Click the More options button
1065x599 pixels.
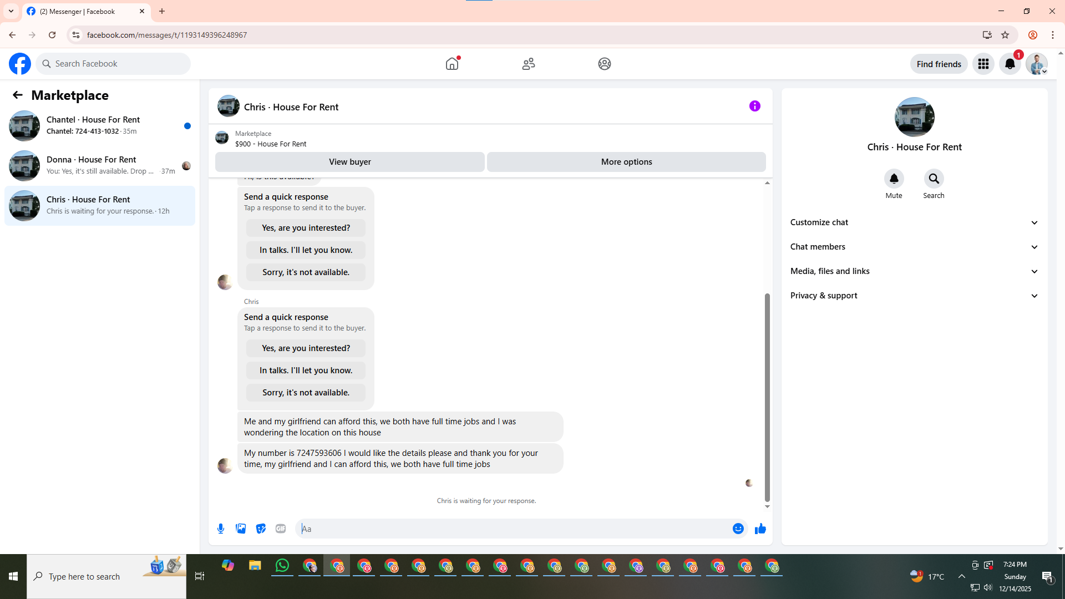tap(626, 162)
